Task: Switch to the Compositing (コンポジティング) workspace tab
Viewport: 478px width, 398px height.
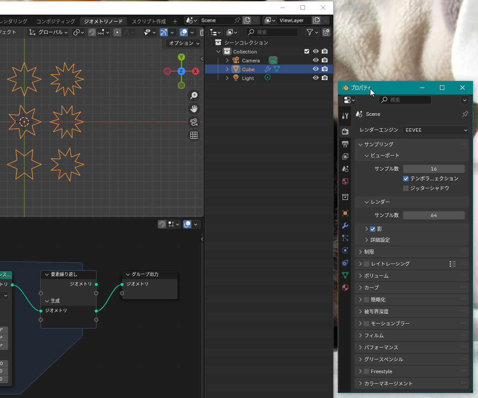Action: [x=56, y=21]
